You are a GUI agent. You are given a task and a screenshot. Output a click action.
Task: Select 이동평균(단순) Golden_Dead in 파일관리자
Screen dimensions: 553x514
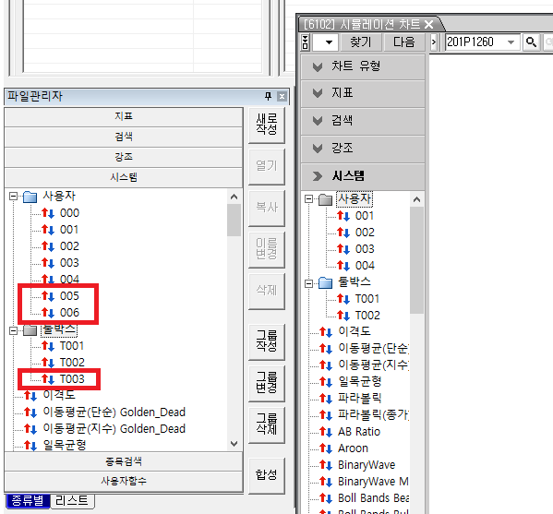[114, 412]
